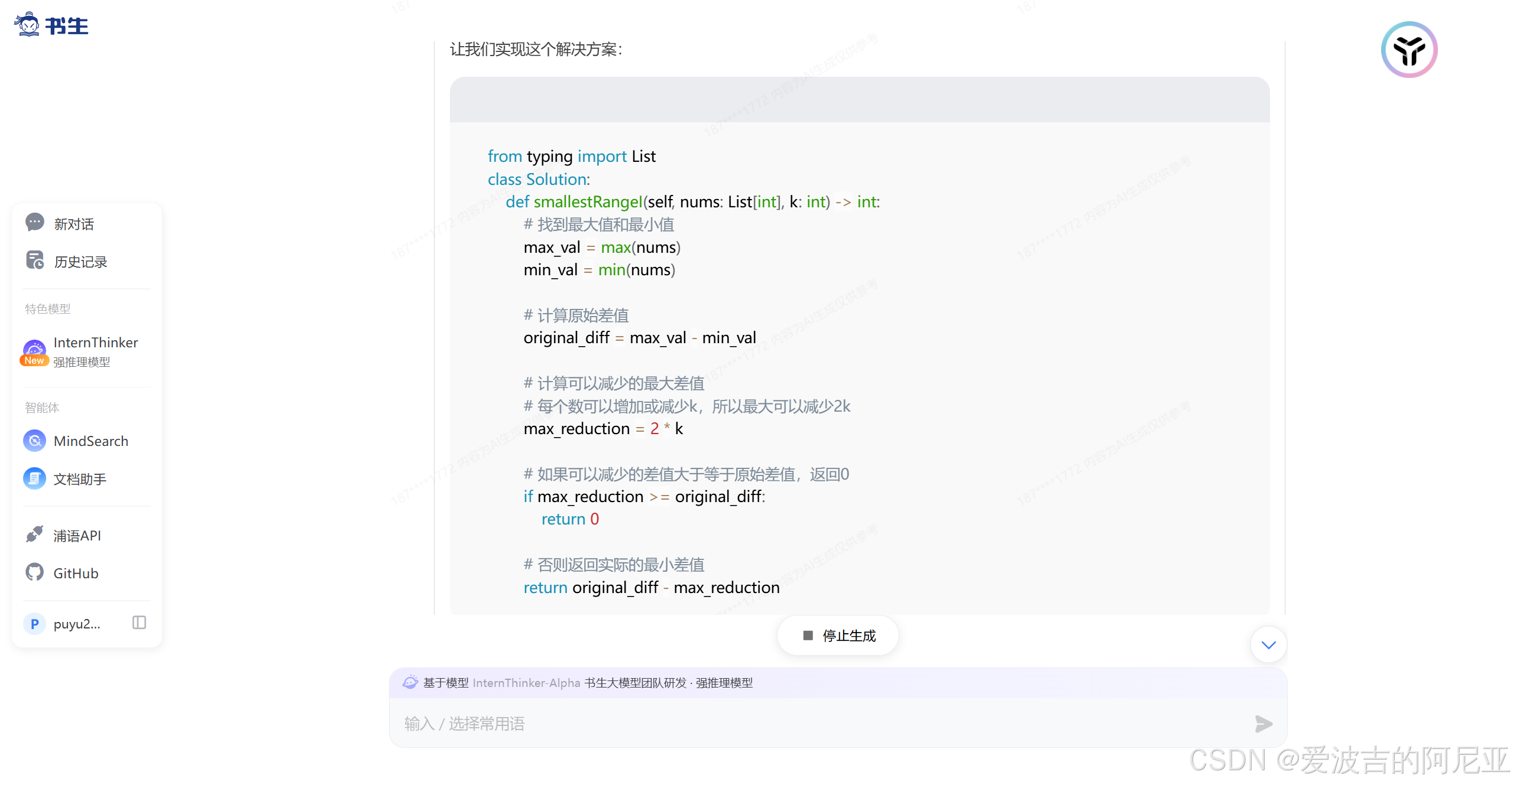Stop generation with 停止生成 button
This screenshot has height=785, width=1513.
[x=838, y=636]
